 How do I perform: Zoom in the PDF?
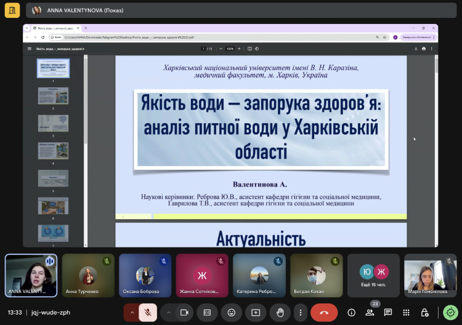239,49
